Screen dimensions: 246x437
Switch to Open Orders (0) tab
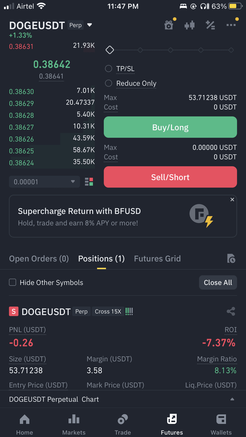[39, 259]
